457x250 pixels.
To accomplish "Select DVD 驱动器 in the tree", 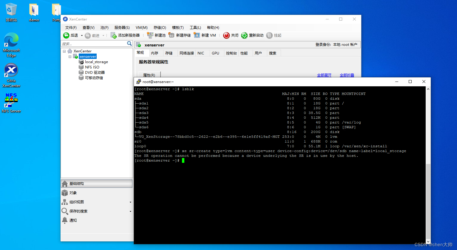I will point(95,73).
